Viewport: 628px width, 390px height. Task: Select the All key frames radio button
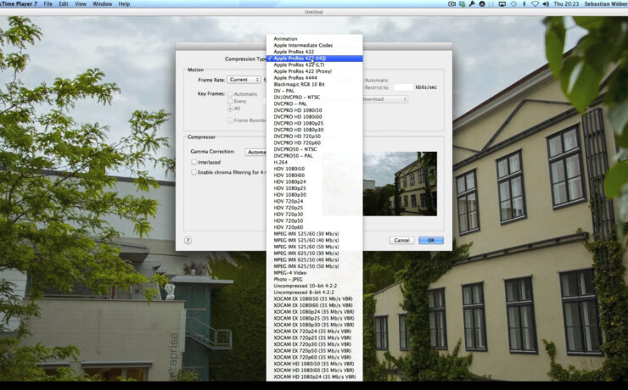click(x=230, y=109)
